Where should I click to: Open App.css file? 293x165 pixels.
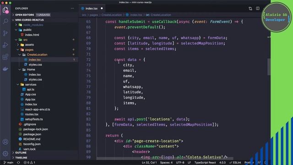coord(31,94)
